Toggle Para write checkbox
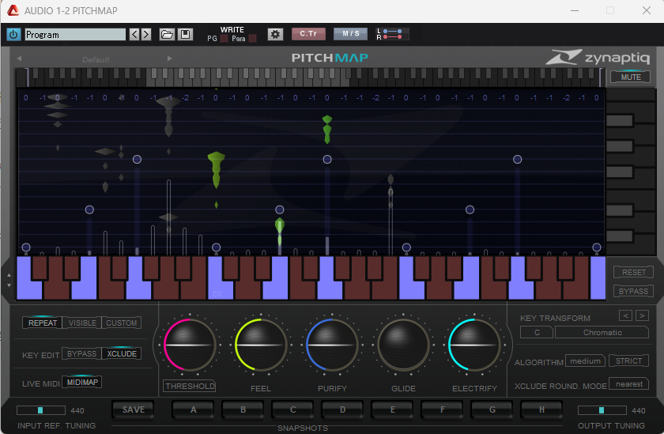The height and width of the screenshot is (434, 664). coord(252,39)
